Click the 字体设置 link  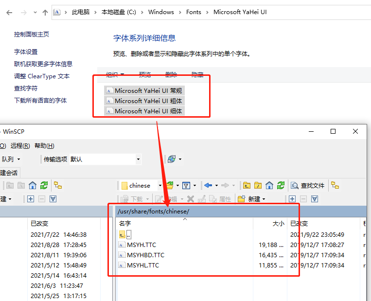26,52
